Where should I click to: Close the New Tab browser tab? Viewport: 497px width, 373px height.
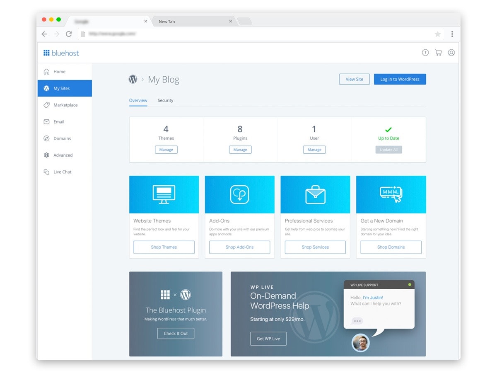tap(231, 21)
